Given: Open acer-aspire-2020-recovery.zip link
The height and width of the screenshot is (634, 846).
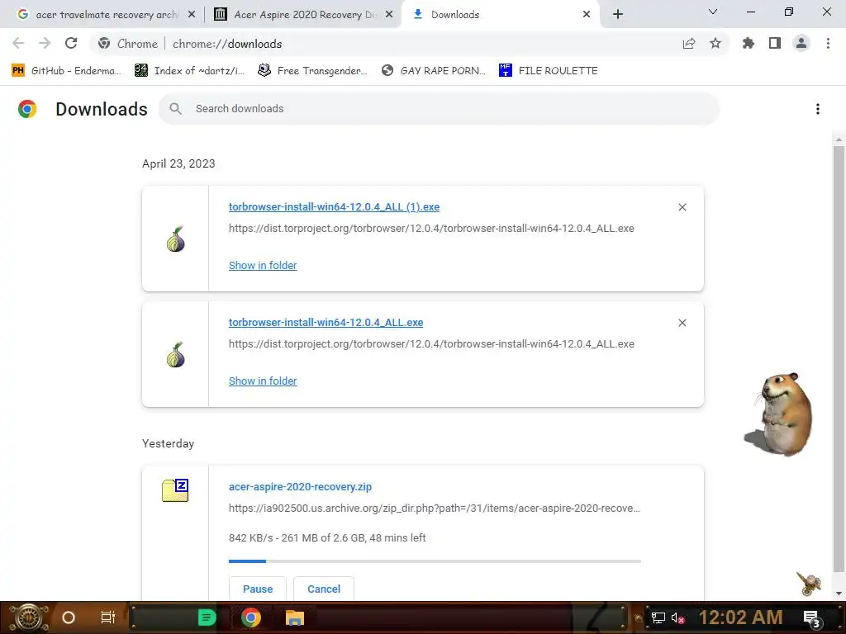Looking at the screenshot, I should 300,486.
